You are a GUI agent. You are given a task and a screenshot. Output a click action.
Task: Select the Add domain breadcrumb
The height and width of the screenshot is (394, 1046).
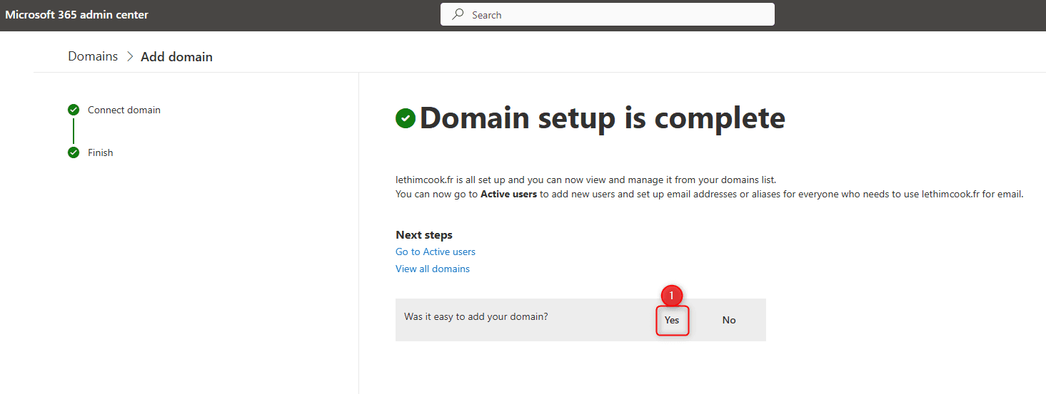point(176,57)
